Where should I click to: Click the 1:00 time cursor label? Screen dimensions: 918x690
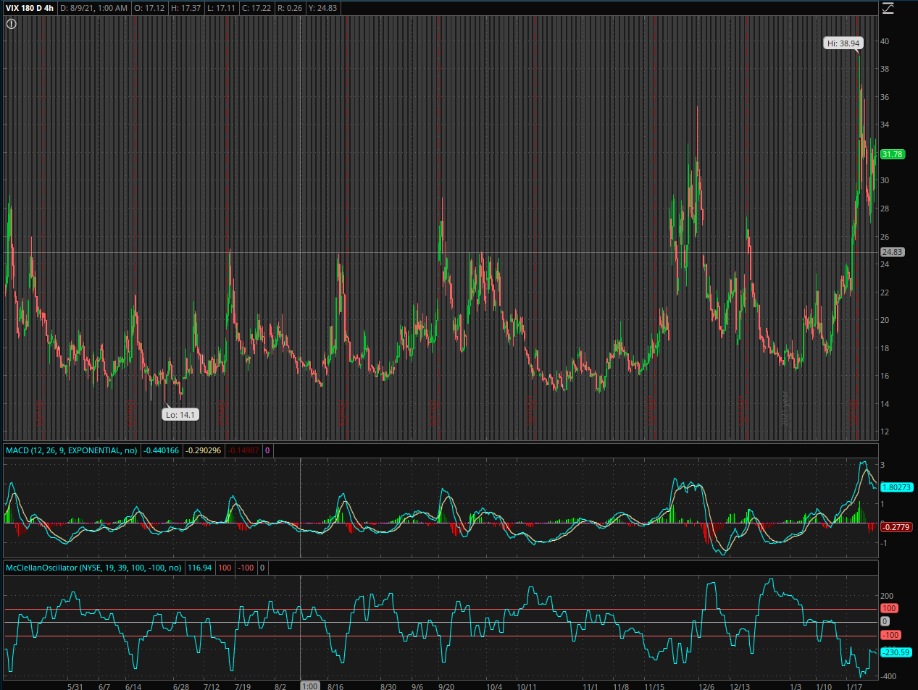[310, 686]
